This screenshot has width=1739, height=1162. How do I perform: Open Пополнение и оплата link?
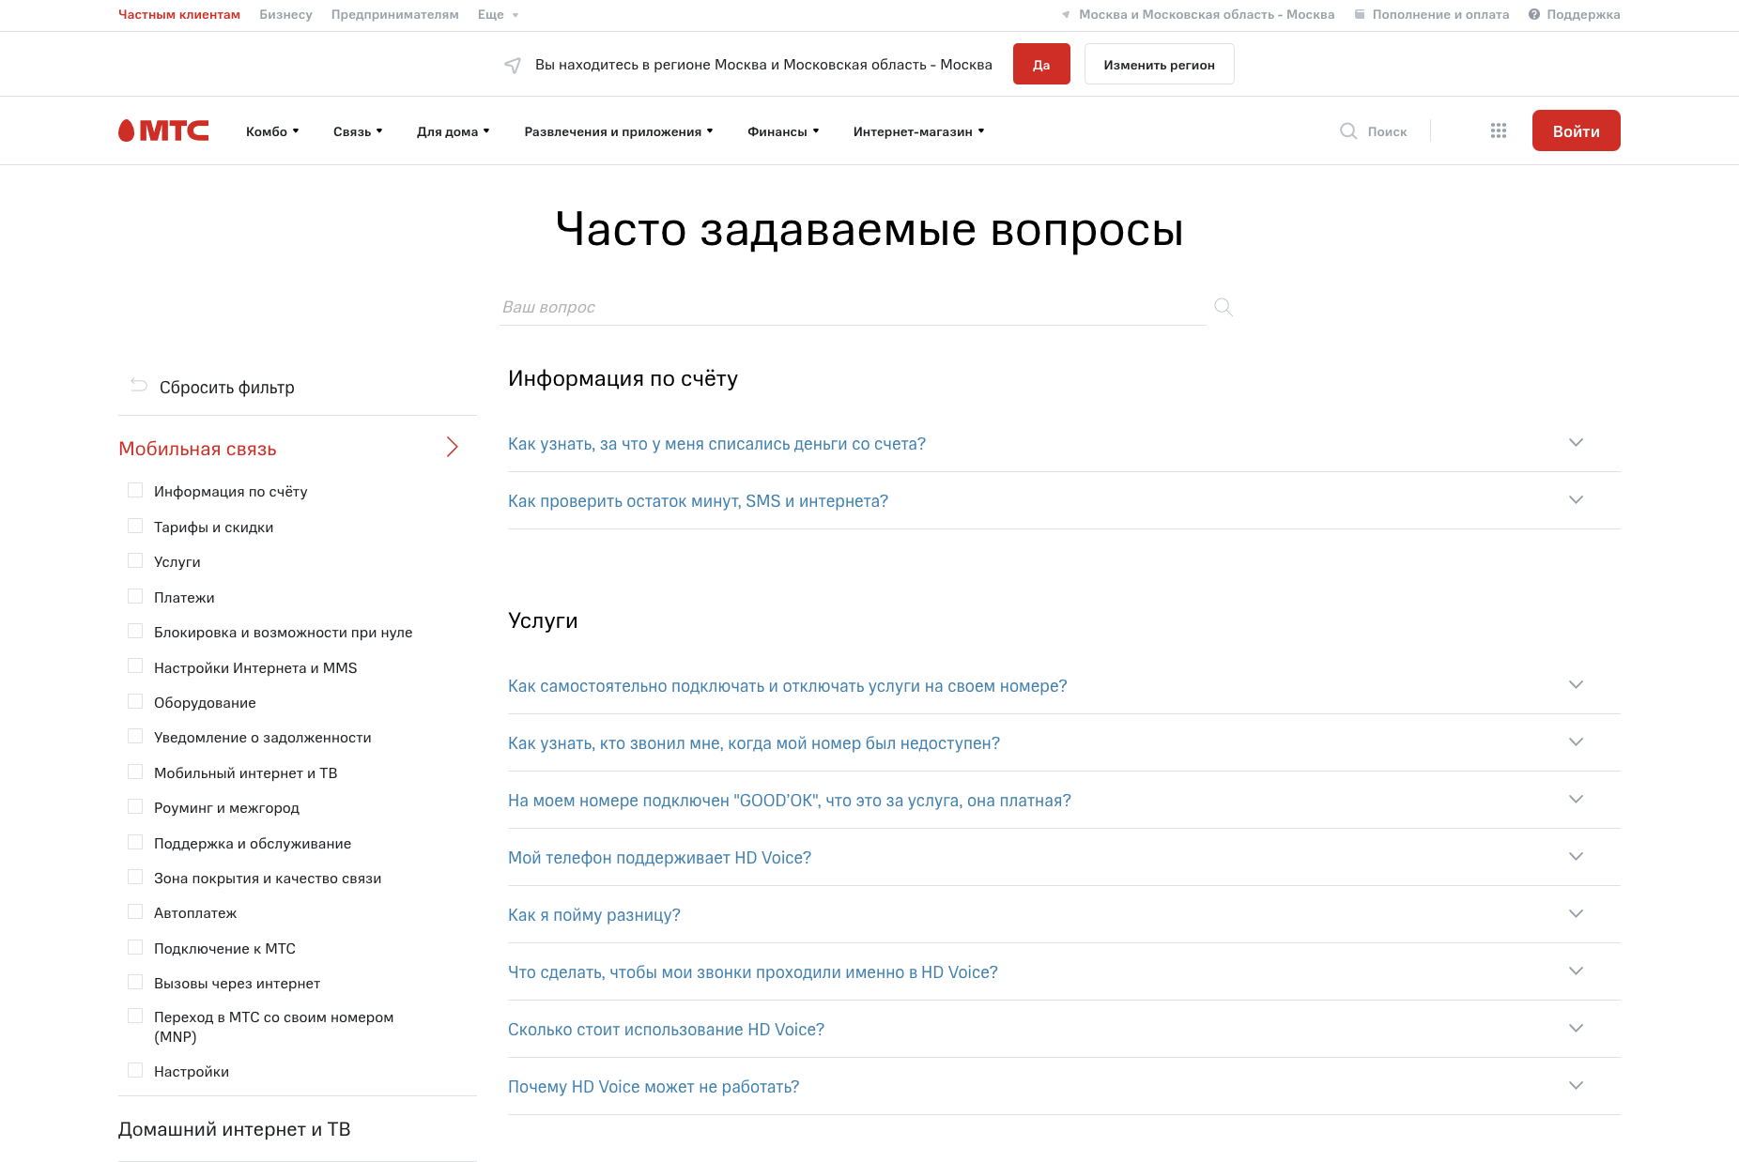[x=1440, y=14]
